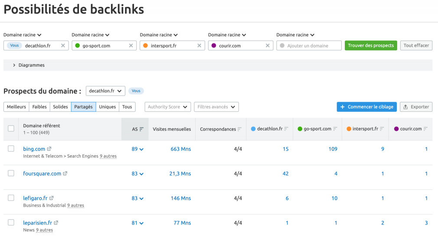Show 9 autres categories for bing.com
This screenshot has width=438, height=237.
(x=108, y=156)
